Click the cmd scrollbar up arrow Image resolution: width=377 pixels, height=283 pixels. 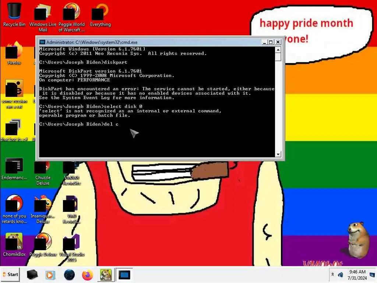[x=278, y=50]
